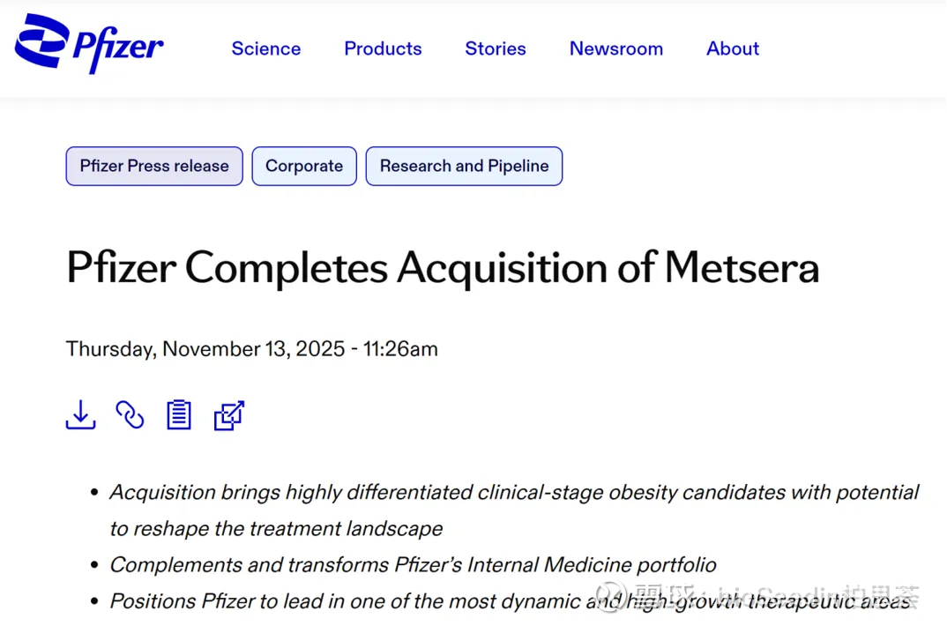Click the bullet about high-growth therapeutic areas

click(x=510, y=601)
